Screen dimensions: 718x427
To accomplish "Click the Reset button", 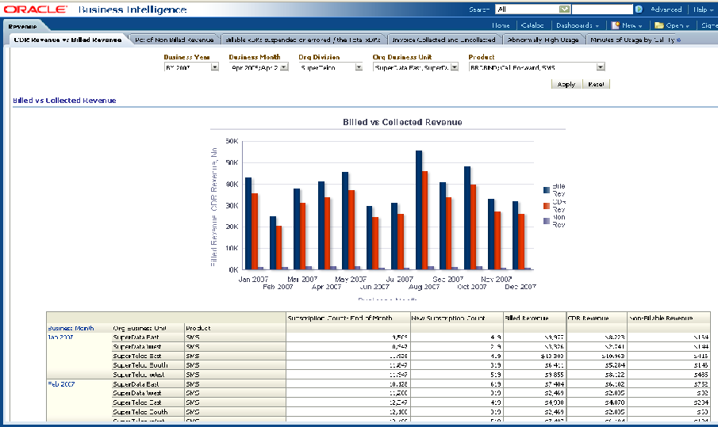I will (x=596, y=84).
